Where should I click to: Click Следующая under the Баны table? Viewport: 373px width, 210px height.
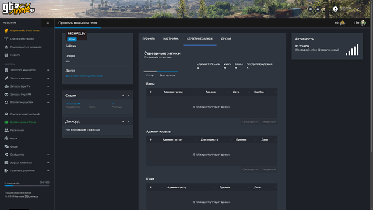269,122
